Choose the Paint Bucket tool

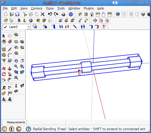pos(4,41)
